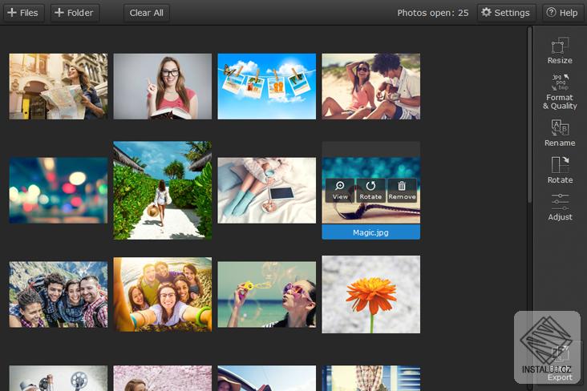The image size is (587, 391).
Task: Click View on the Magic.jpg thumbnail
Action: (340, 191)
